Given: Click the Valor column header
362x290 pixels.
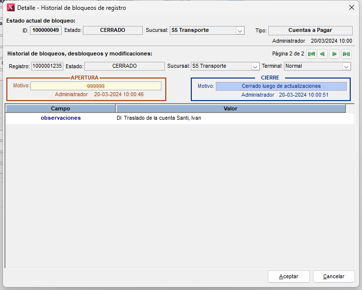Looking at the screenshot, I should tap(230, 108).
